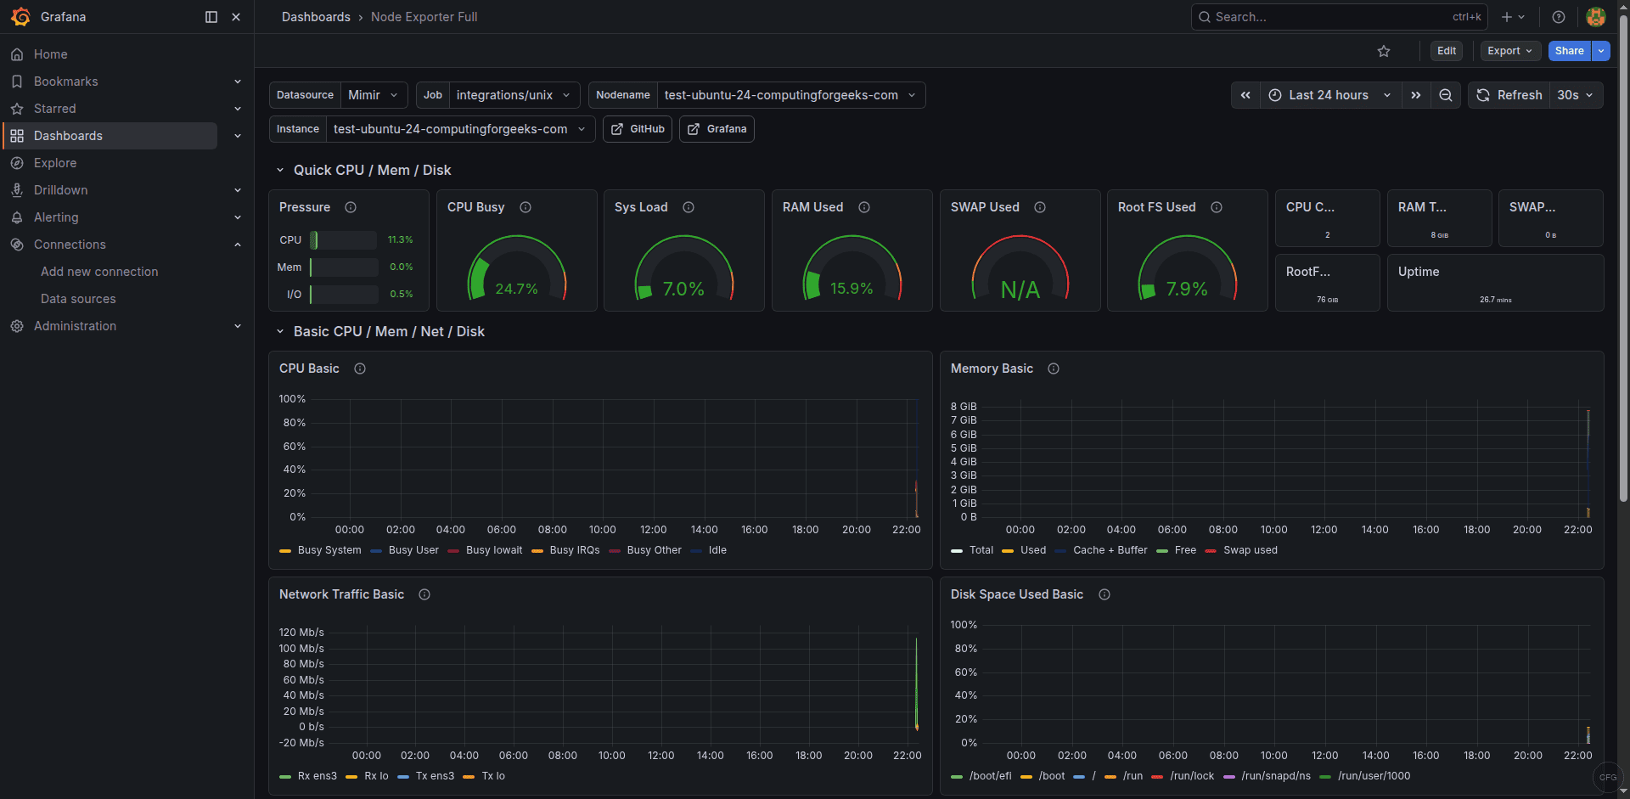Viewport: 1630px width, 799px height.
Task: Zoom out the time range with magnifier icon
Action: point(1446,94)
